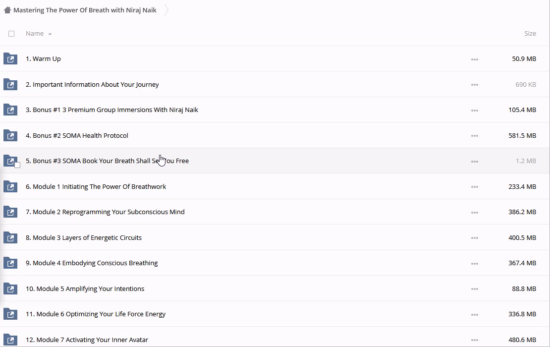550x347 pixels.
Task: Show the three-dot menu for Module 5 Amplifying Your Intentions
Action: pos(474,289)
